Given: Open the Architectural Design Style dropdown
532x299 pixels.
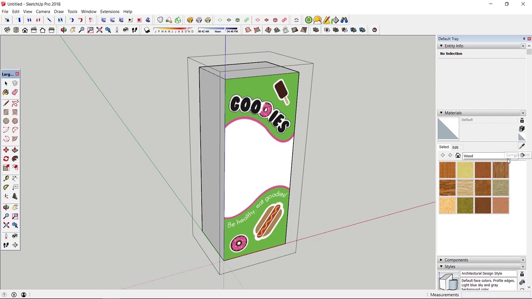Looking at the screenshot, I should 488,273.
